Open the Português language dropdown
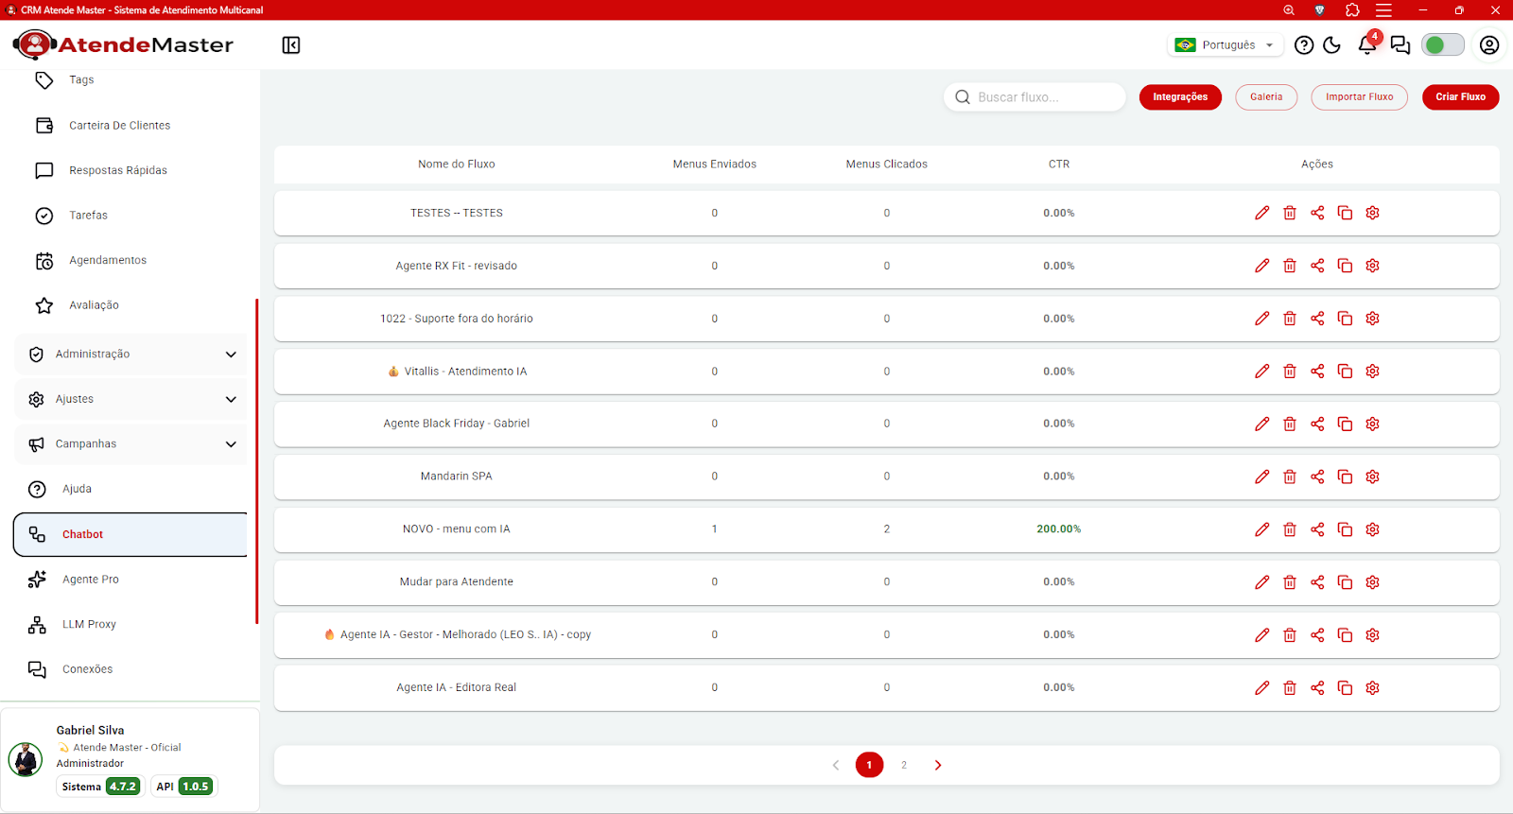Image resolution: width=1513 pixels, height=814 pixels. click(x=1225, y=44)
